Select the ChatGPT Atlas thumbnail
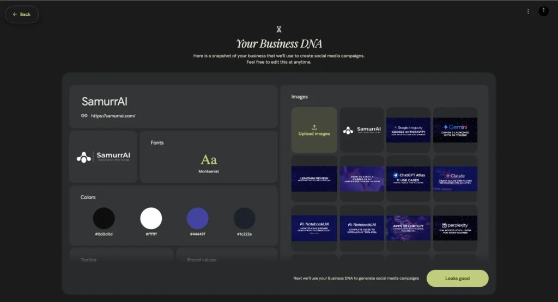 point(409,178)
